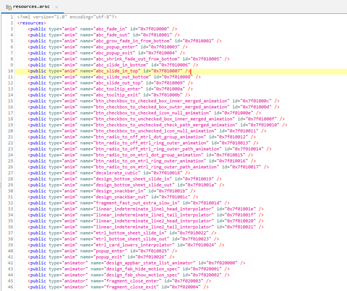Click the abc_popup_exit name
This screenshot has width=347, height=291.
(114, 52)
